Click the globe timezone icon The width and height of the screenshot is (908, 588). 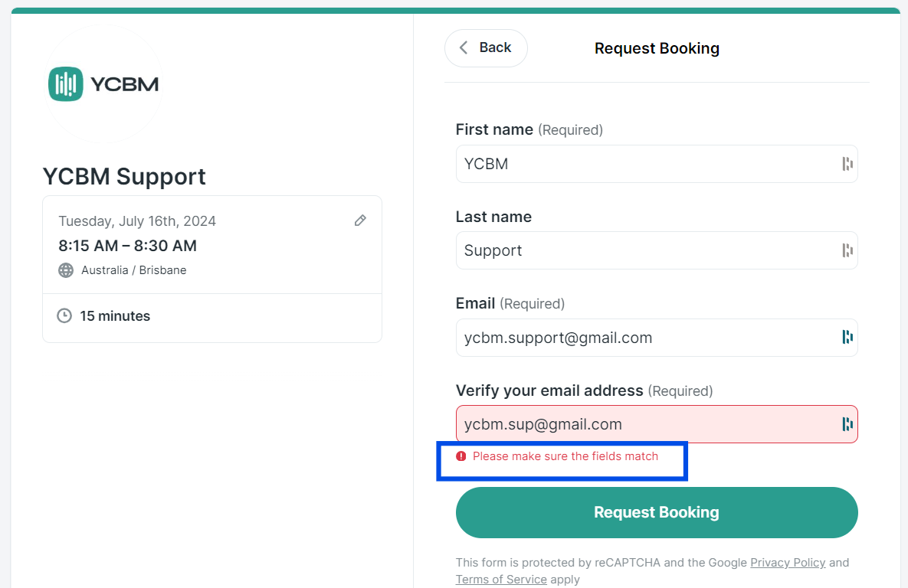[66, 270]
